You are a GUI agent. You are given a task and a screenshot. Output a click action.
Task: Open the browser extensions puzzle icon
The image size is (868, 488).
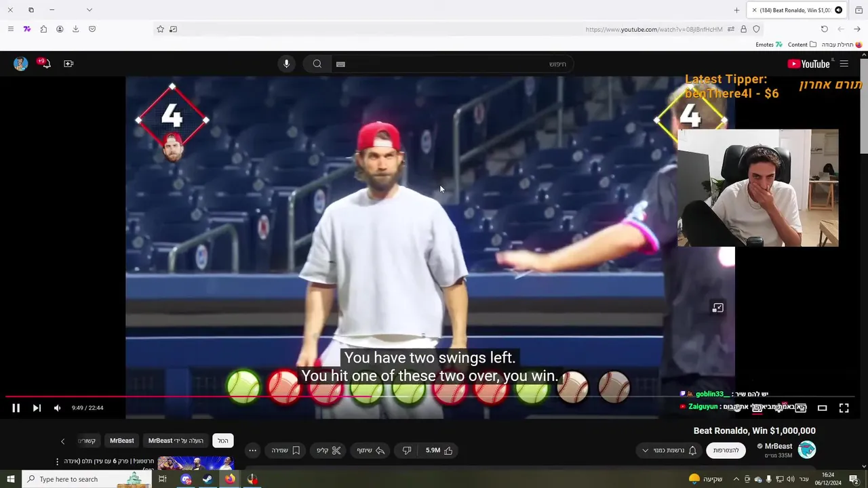43,29
